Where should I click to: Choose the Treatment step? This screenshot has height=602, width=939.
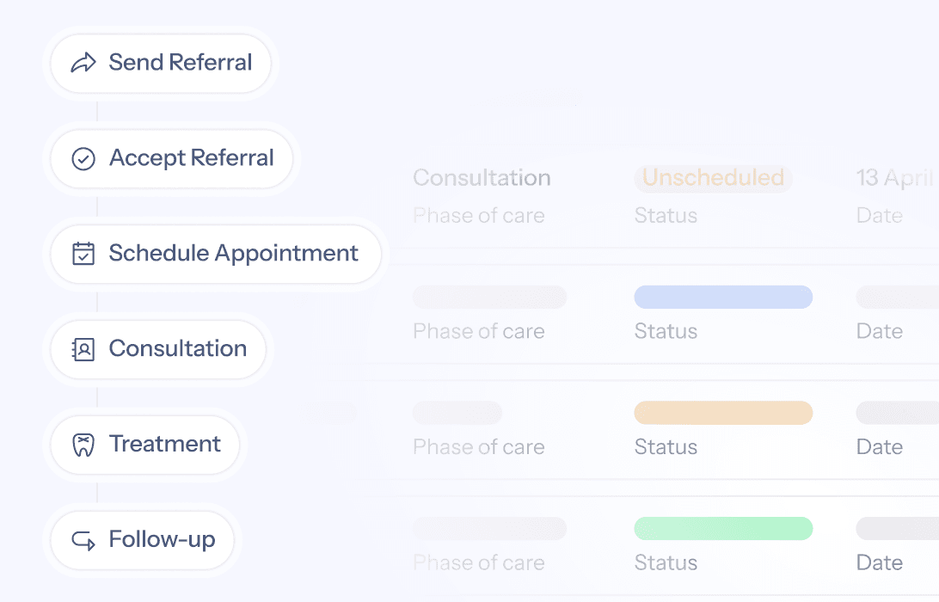click(x=164, y=445)
